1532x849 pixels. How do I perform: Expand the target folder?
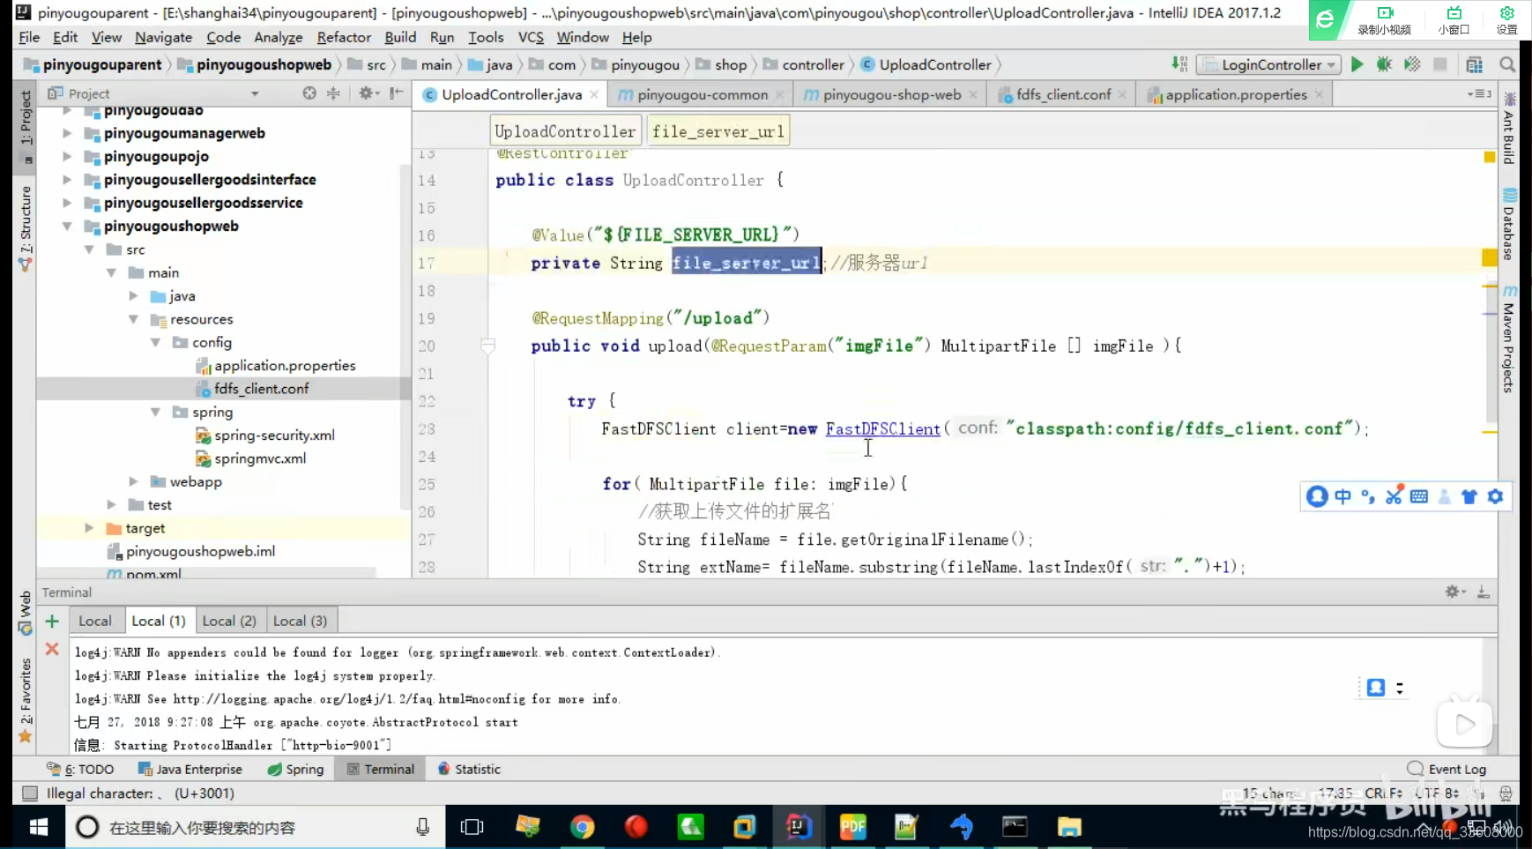[x=89, y=528]
